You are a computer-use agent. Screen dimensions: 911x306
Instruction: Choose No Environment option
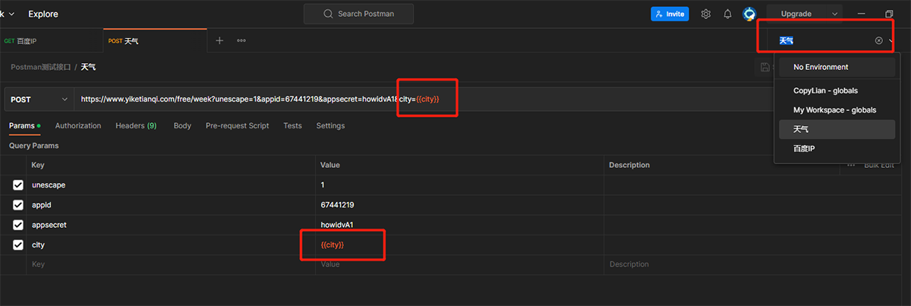(x=837, y=67)
